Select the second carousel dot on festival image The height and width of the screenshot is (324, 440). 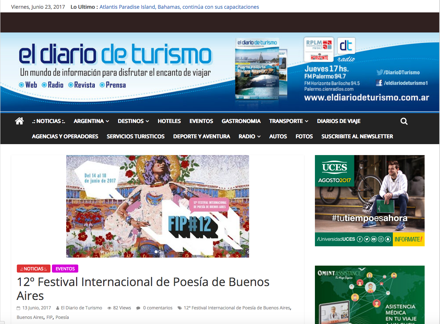tap(160, 251)
